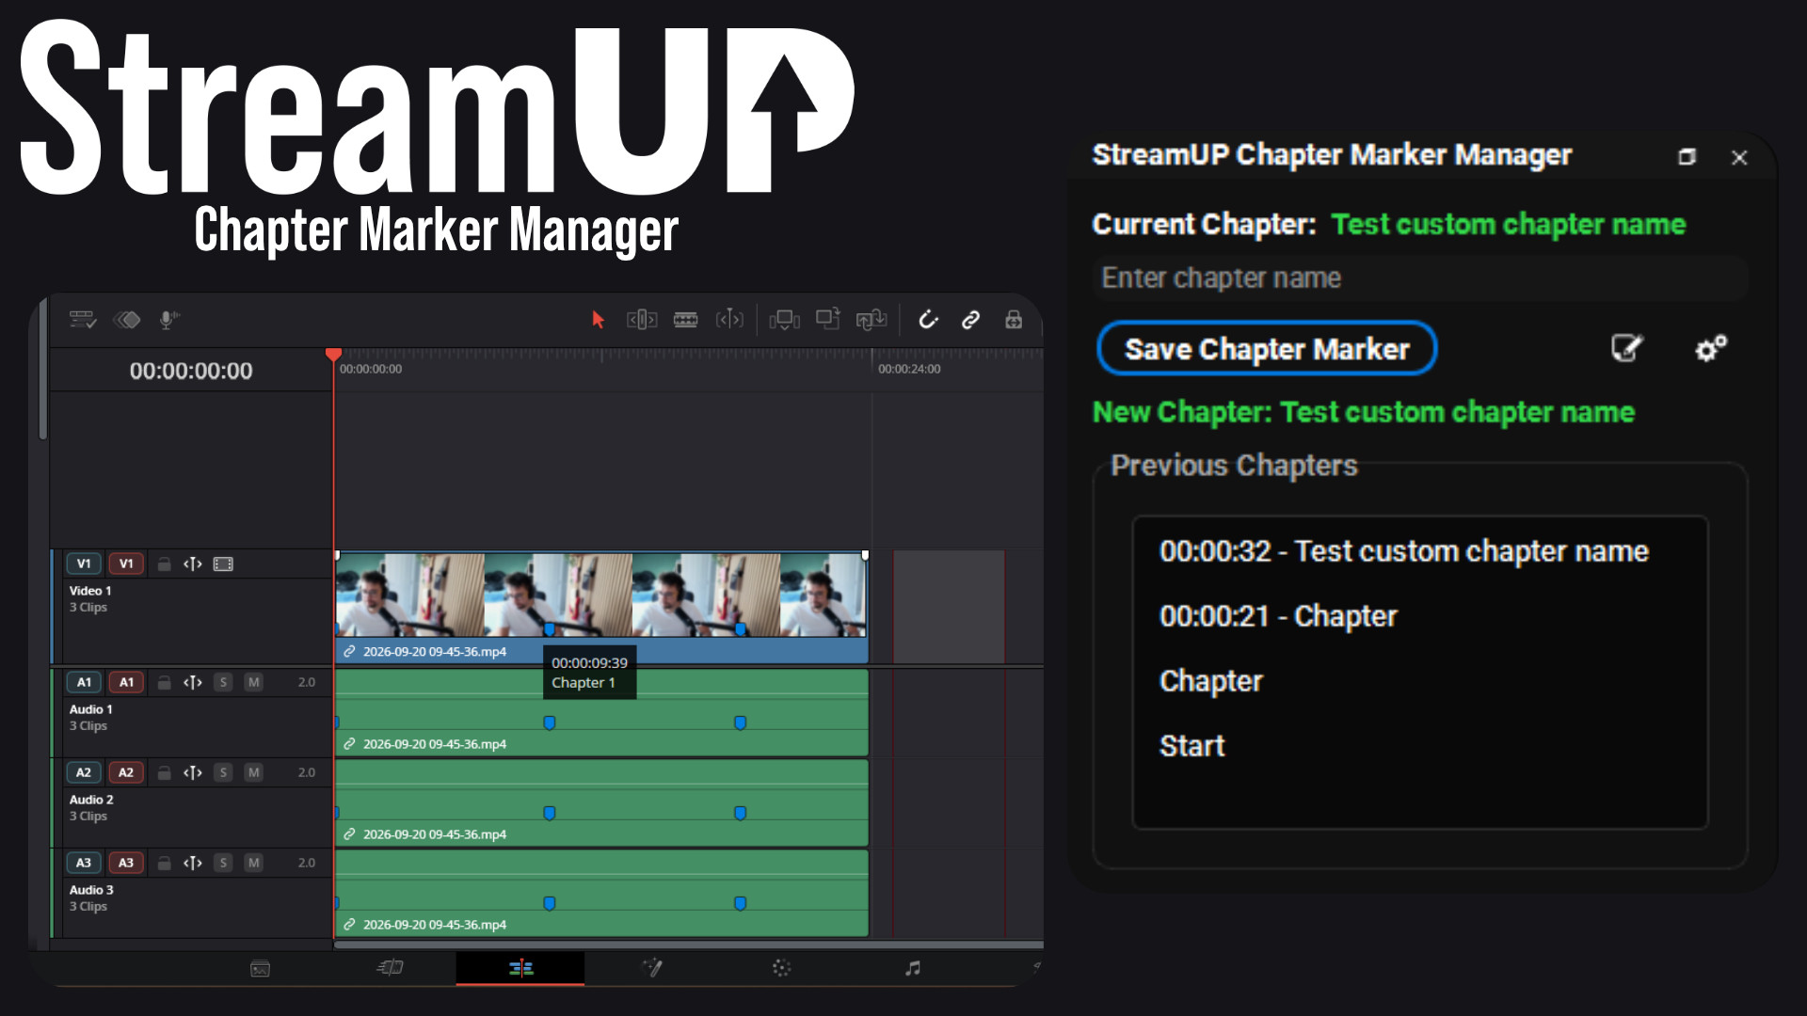Click the red playhead handle on the ruler

click(x=333, y=355)
